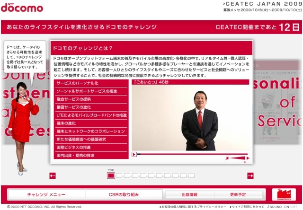
Task: Open サイトご利用にあたって link
Action: click(x=247, y=207)
